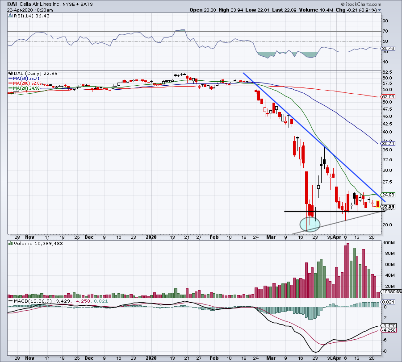This screenshot has height=362, width=402.
Task: Click the -4.250 MACD signal tag
Action: point(389,330)
